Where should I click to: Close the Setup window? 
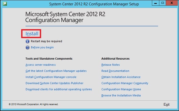(x=172, y=3)
